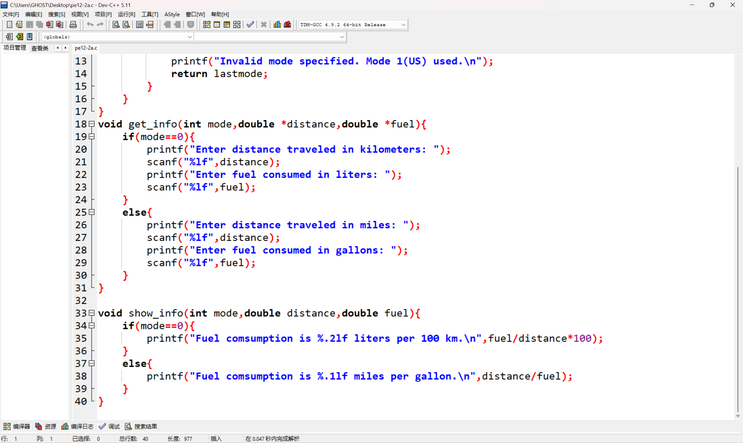Screen dimensions: 743x443
Task: Click the vertical scrollbar down arrow
Action: pyautogui.click(x=737, y=416)
